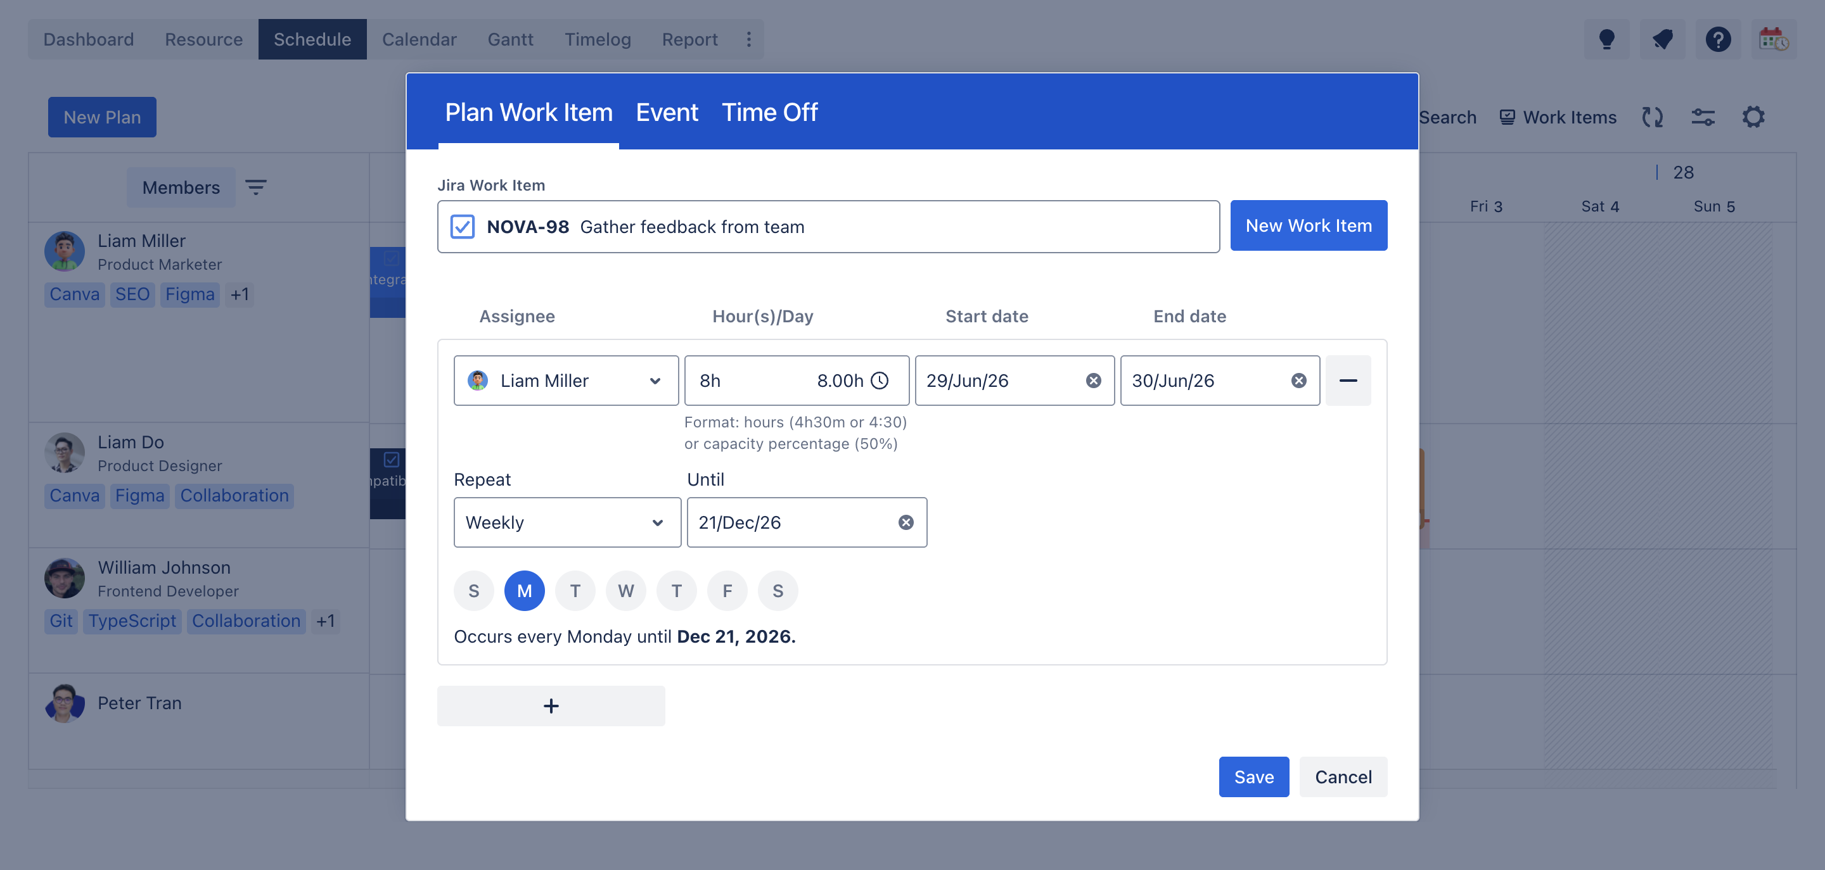
Task: Clear the Until date 21/Dec/26
Action: click(906, 522)
